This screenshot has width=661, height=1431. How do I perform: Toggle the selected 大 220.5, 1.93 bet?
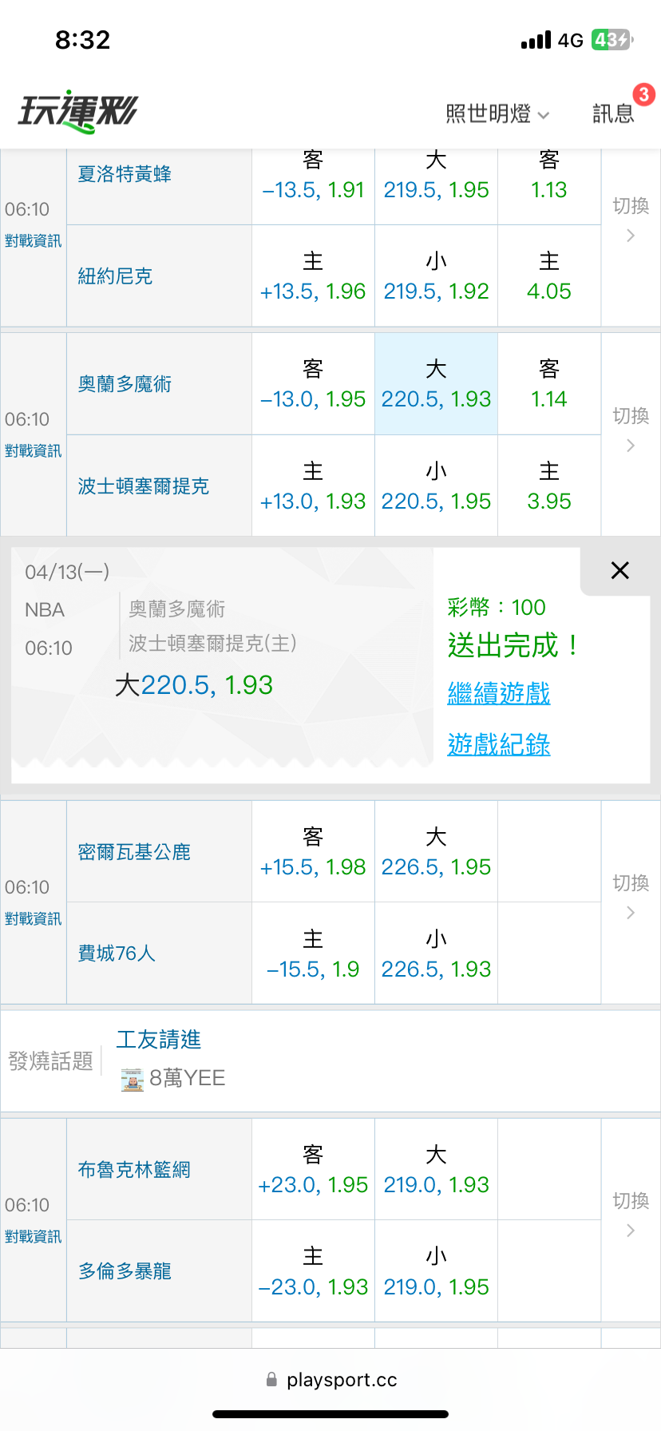click(436, 384)
